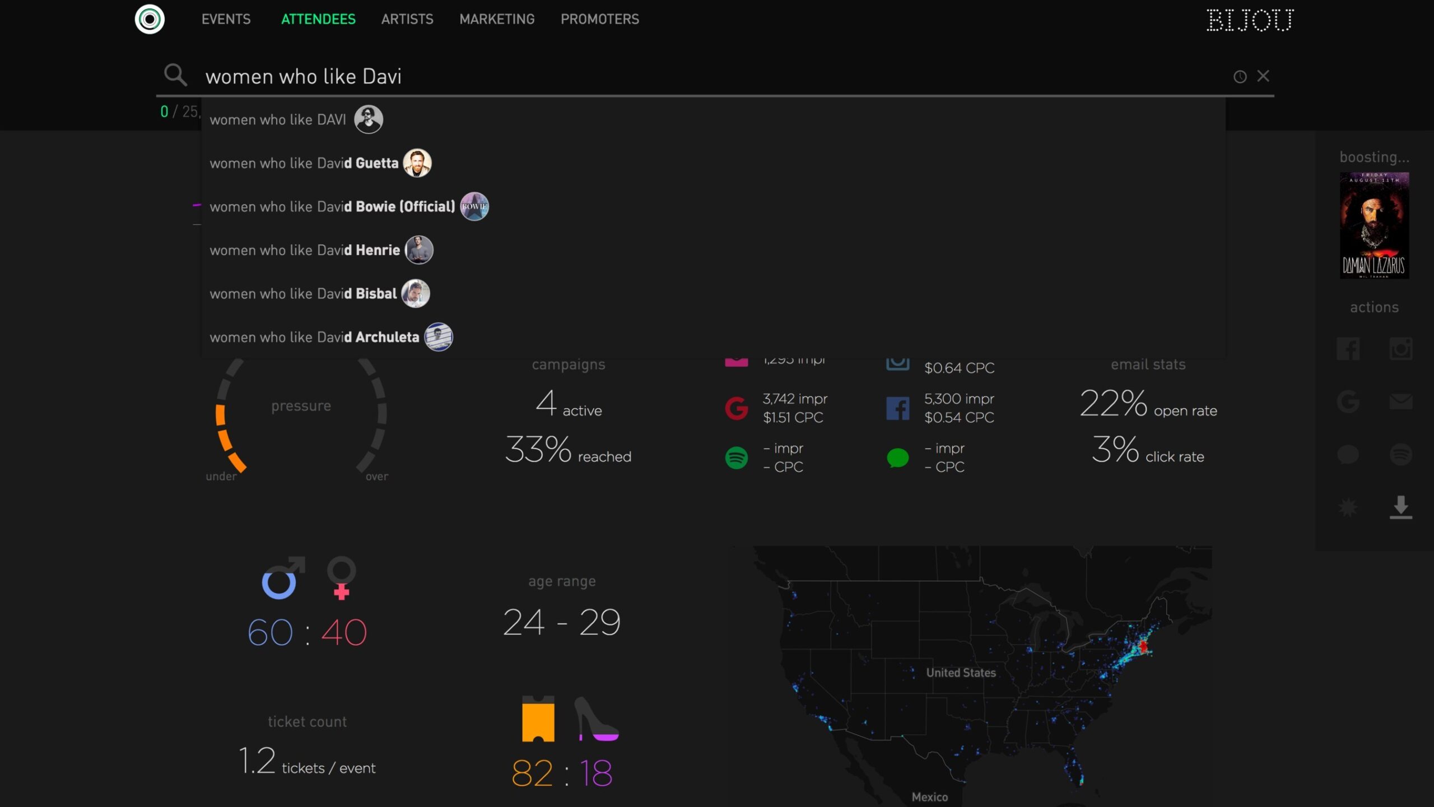Select suggestion 'women who like DAVI'
This screenshot has width=1434, height=807.
click(x=713, y=119)
